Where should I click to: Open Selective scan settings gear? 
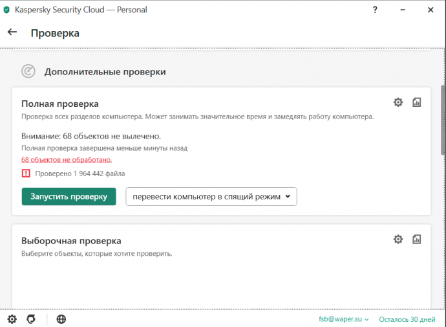click(398, 240)
